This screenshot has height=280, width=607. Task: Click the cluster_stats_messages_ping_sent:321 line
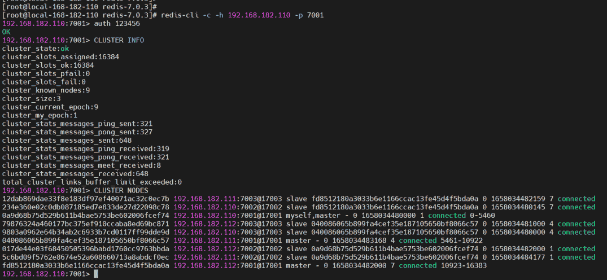coord(77,124)
